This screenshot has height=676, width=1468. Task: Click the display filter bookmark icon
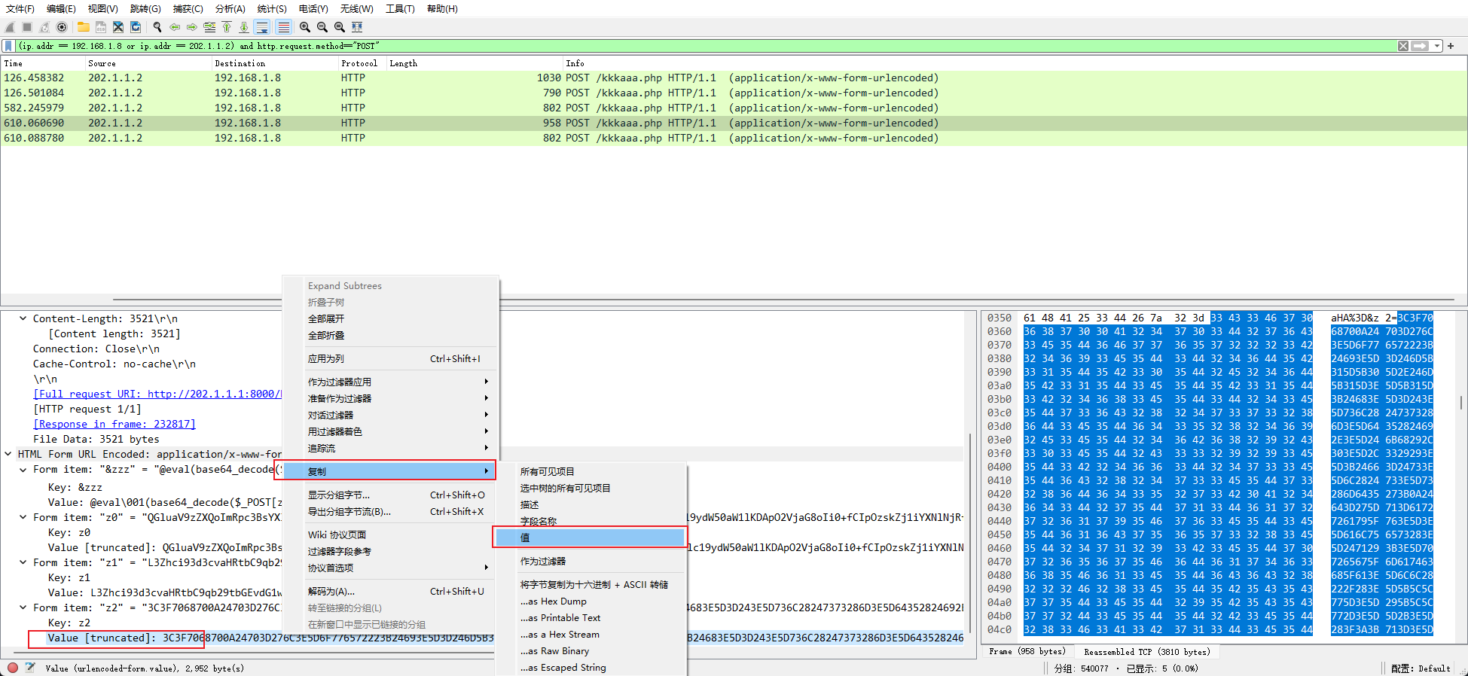point(8,46)
